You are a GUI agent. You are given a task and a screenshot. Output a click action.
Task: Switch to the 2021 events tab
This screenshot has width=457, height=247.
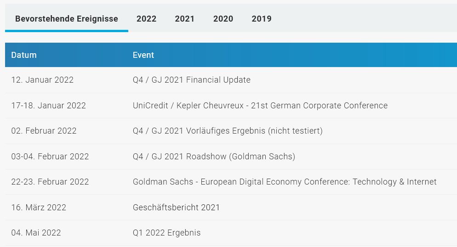click(x=184, y=19)
